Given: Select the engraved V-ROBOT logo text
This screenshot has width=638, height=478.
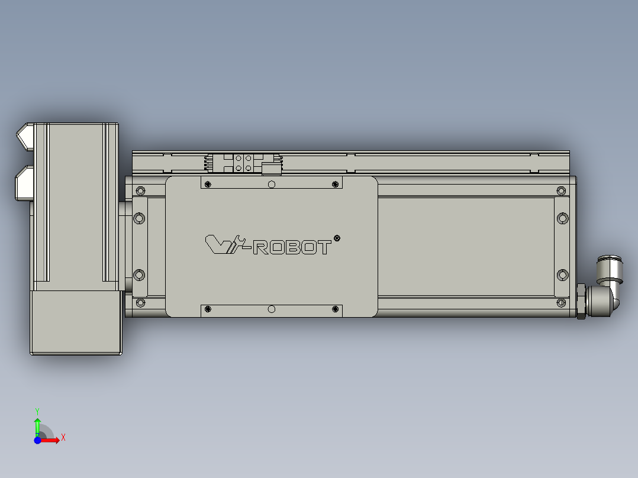Looking at the screenshot, I should point(269,245).
